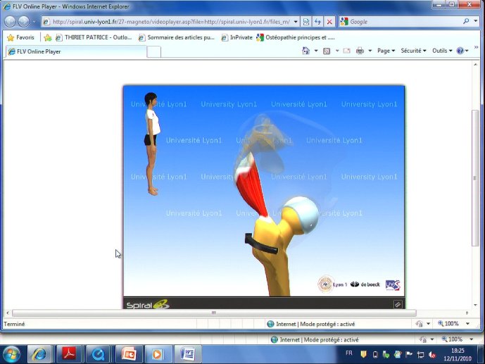Image resolution: width=485 pixels, height=364 pixels.
Task: Click the Terminé status text
Action: [14, 324]
